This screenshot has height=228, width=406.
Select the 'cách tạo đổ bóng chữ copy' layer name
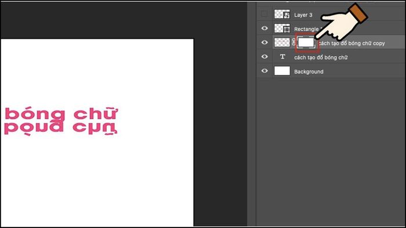tap(351, 43)
